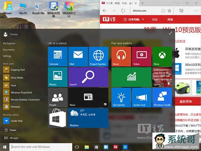
Task: Open the Mail tile
Action: [x=78, y=57]
